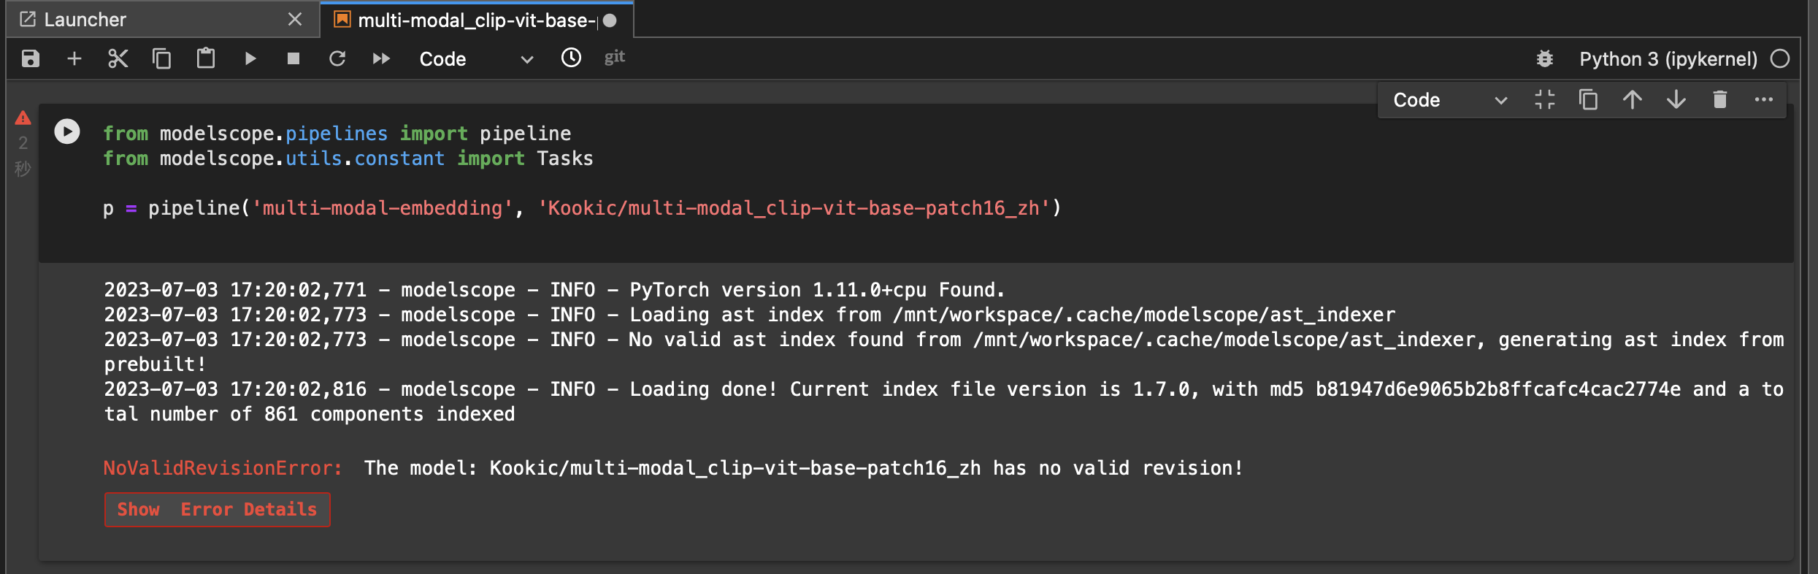
Task: Open the debugger bug icon
Action: pyautogui.click(x=1544, y=58)
